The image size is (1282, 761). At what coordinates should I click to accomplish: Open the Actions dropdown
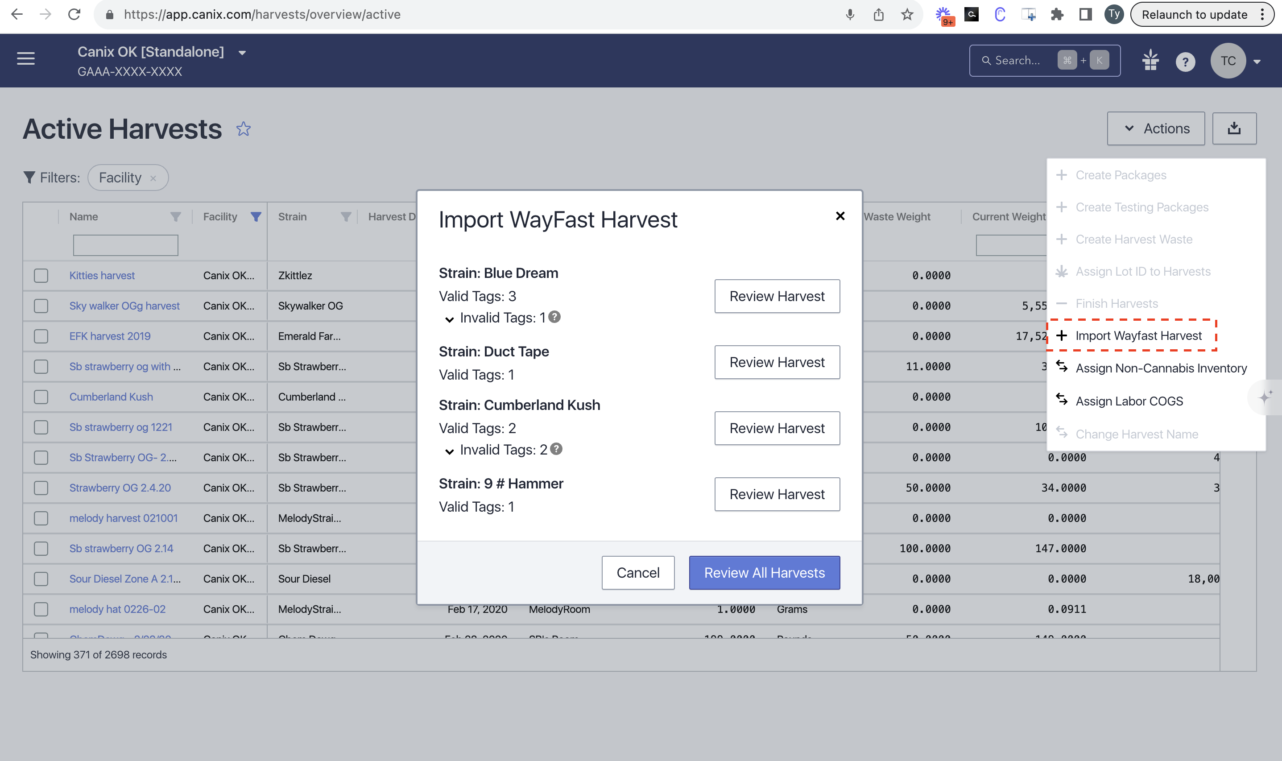point(1155,128)
